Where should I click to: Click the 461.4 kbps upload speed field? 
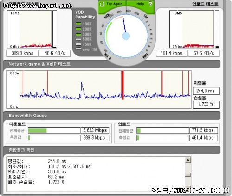tap(172, 53)
